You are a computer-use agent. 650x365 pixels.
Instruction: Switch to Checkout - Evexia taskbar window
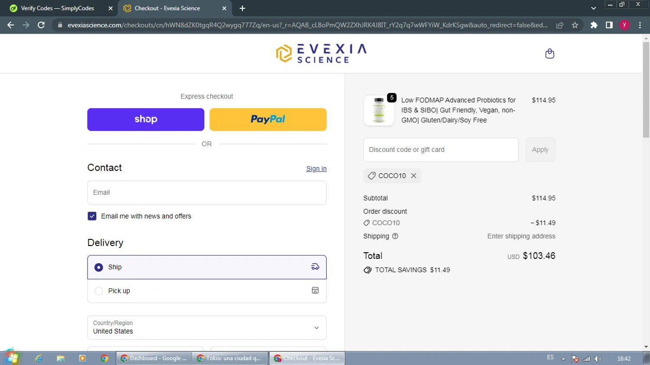(x=307, y=359)
